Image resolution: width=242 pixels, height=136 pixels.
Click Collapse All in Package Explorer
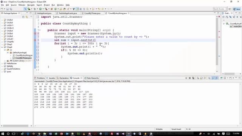pos(23,17)
